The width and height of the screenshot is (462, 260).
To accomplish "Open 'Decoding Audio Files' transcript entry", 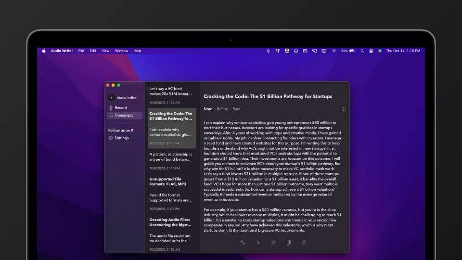I will click(x=172, y=234).
